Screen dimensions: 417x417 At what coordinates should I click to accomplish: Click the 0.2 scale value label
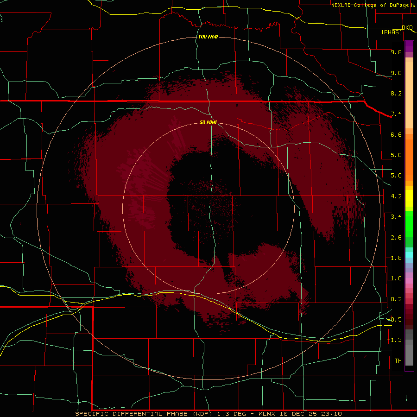click(396, 299)
